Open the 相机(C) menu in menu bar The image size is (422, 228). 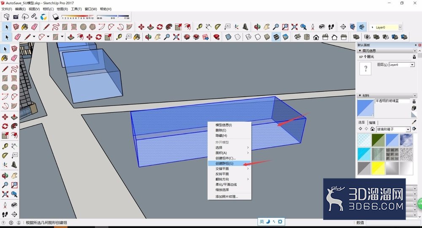click(48, 9)
